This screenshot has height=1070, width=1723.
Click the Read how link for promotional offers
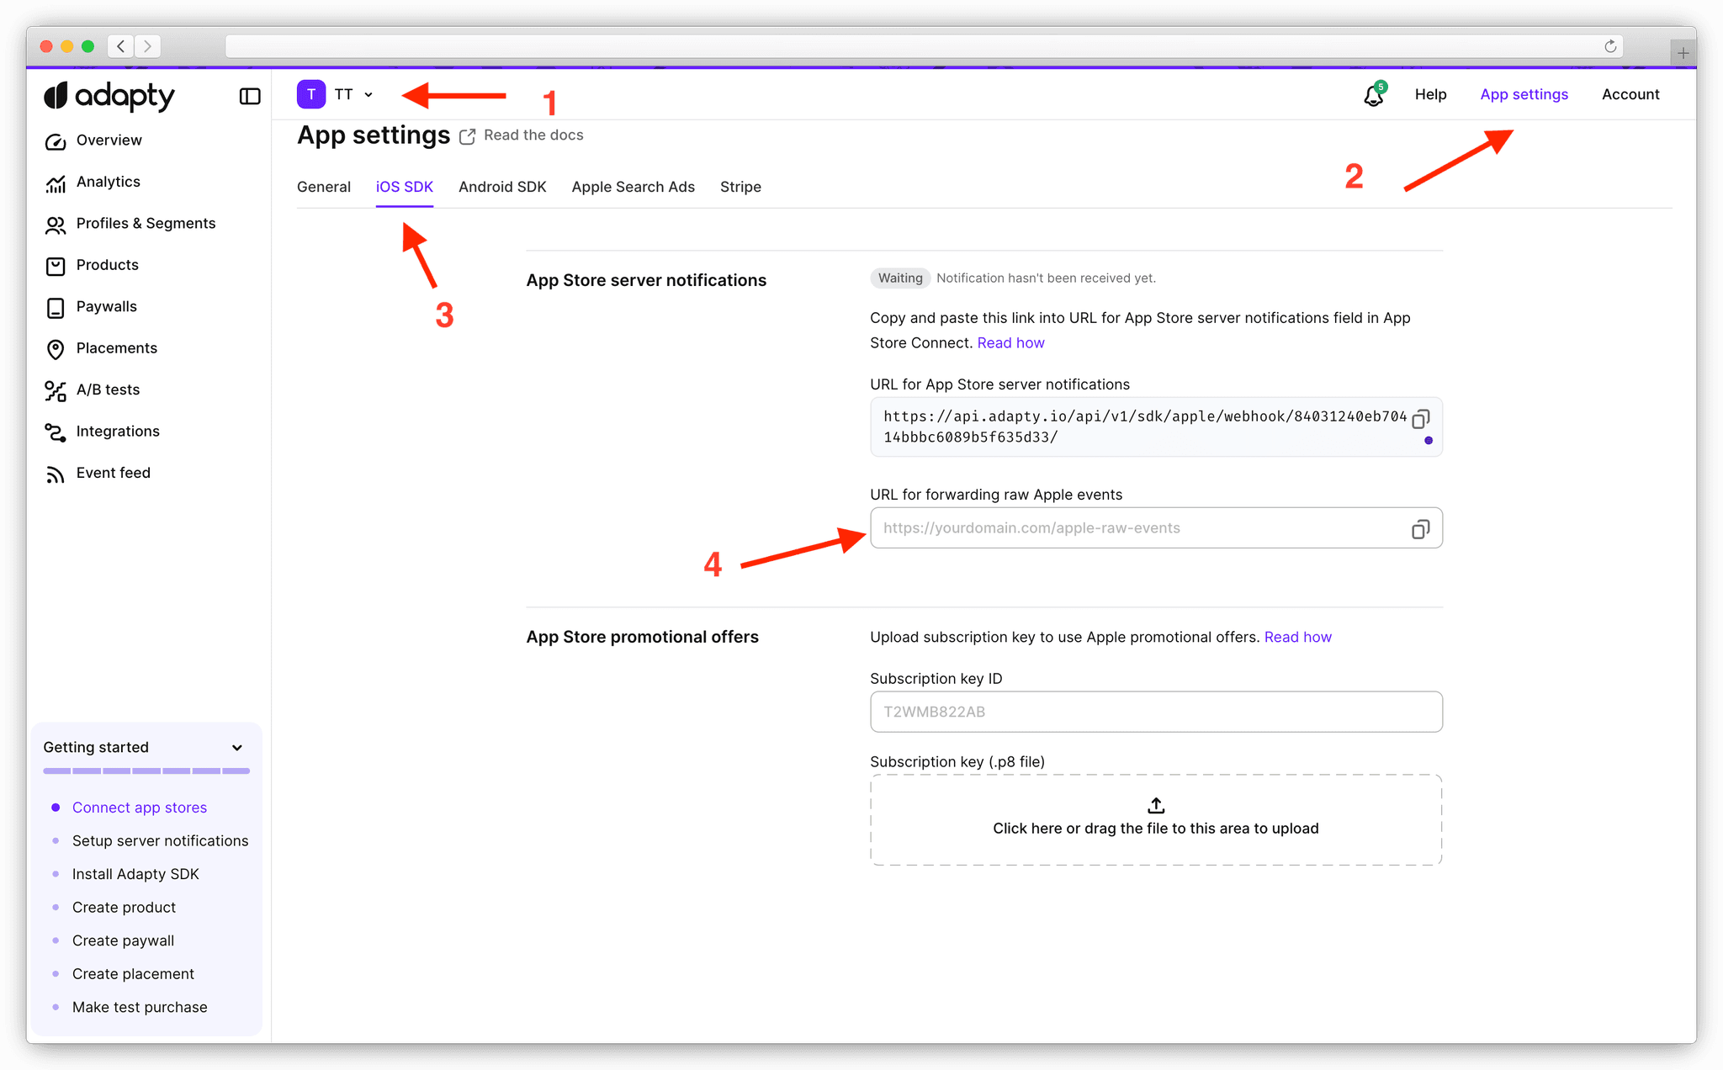(x=1297, y=637)
